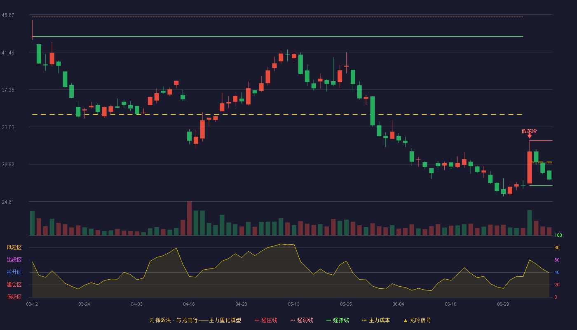The width and height of the screenshot is (577, 330).
Task: Click the 假龙吟 signal marker label
Action: (x=529, y=131)
